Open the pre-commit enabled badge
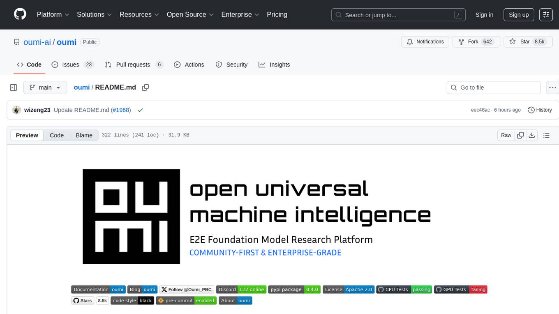The height and width of the screenshot is (314, 559). coord(186,300)
